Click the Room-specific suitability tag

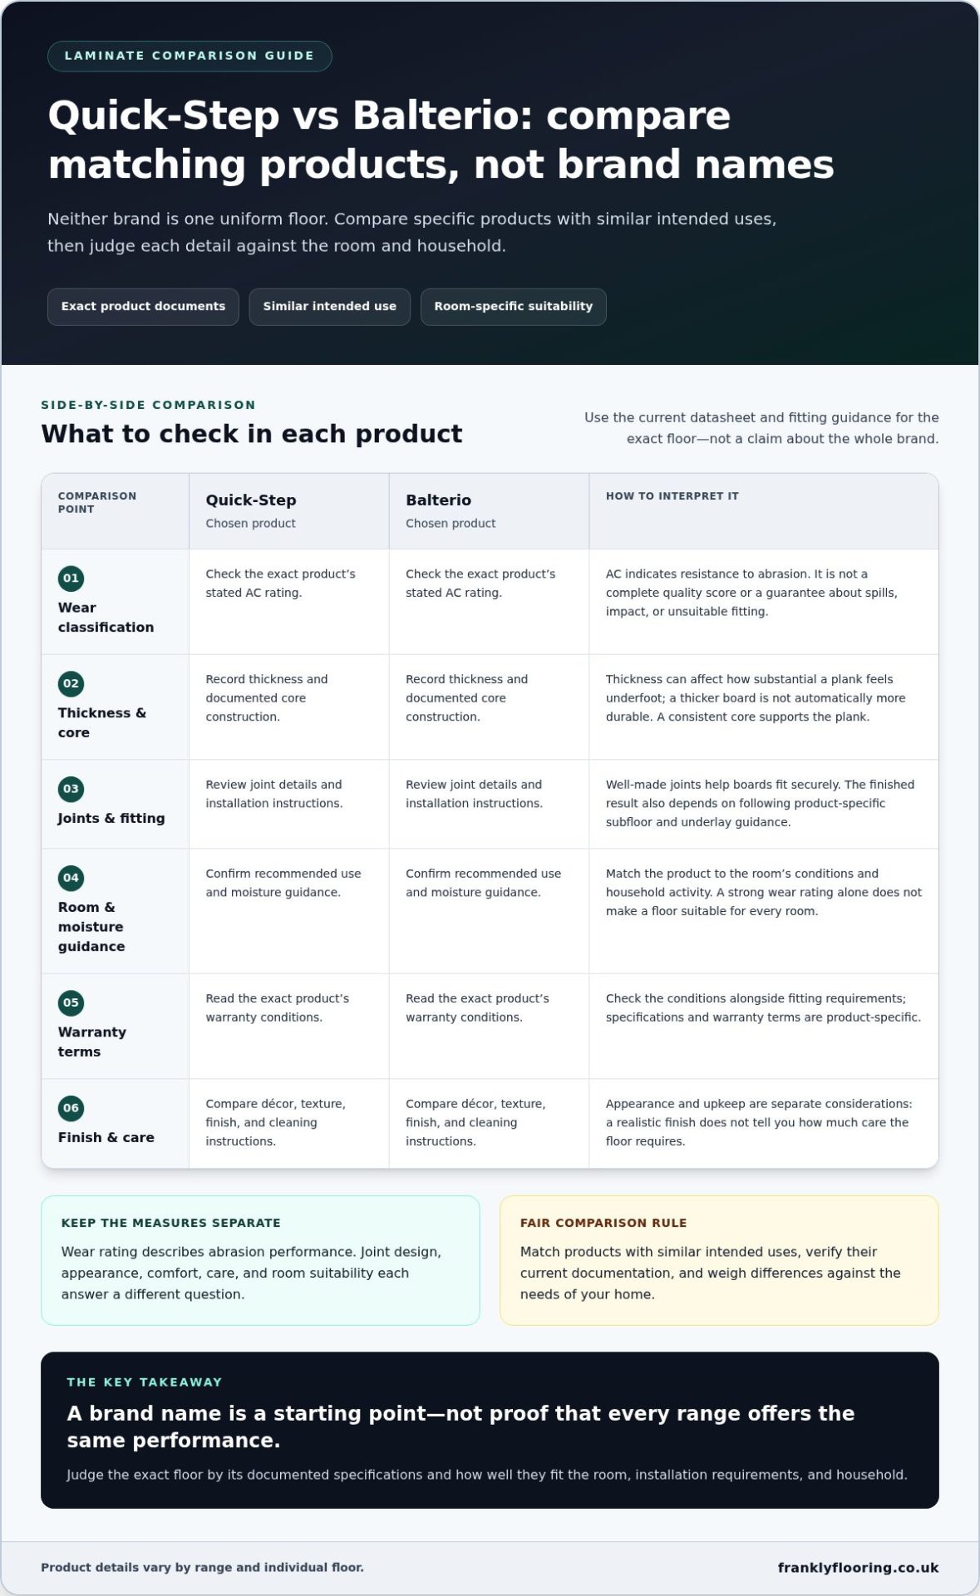pyautogui.click(x=513, y=307)
